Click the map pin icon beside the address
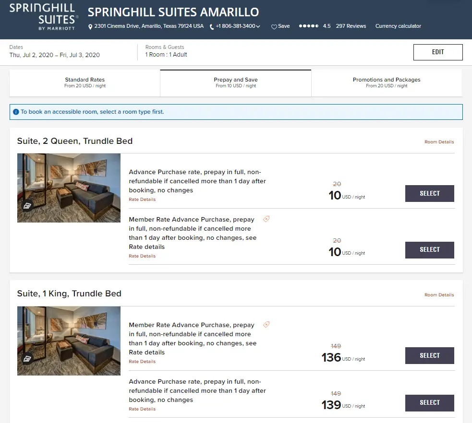 click(x=90, y=27)
